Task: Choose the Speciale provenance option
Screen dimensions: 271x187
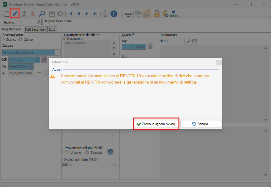Action: click(x=87, y=153)
